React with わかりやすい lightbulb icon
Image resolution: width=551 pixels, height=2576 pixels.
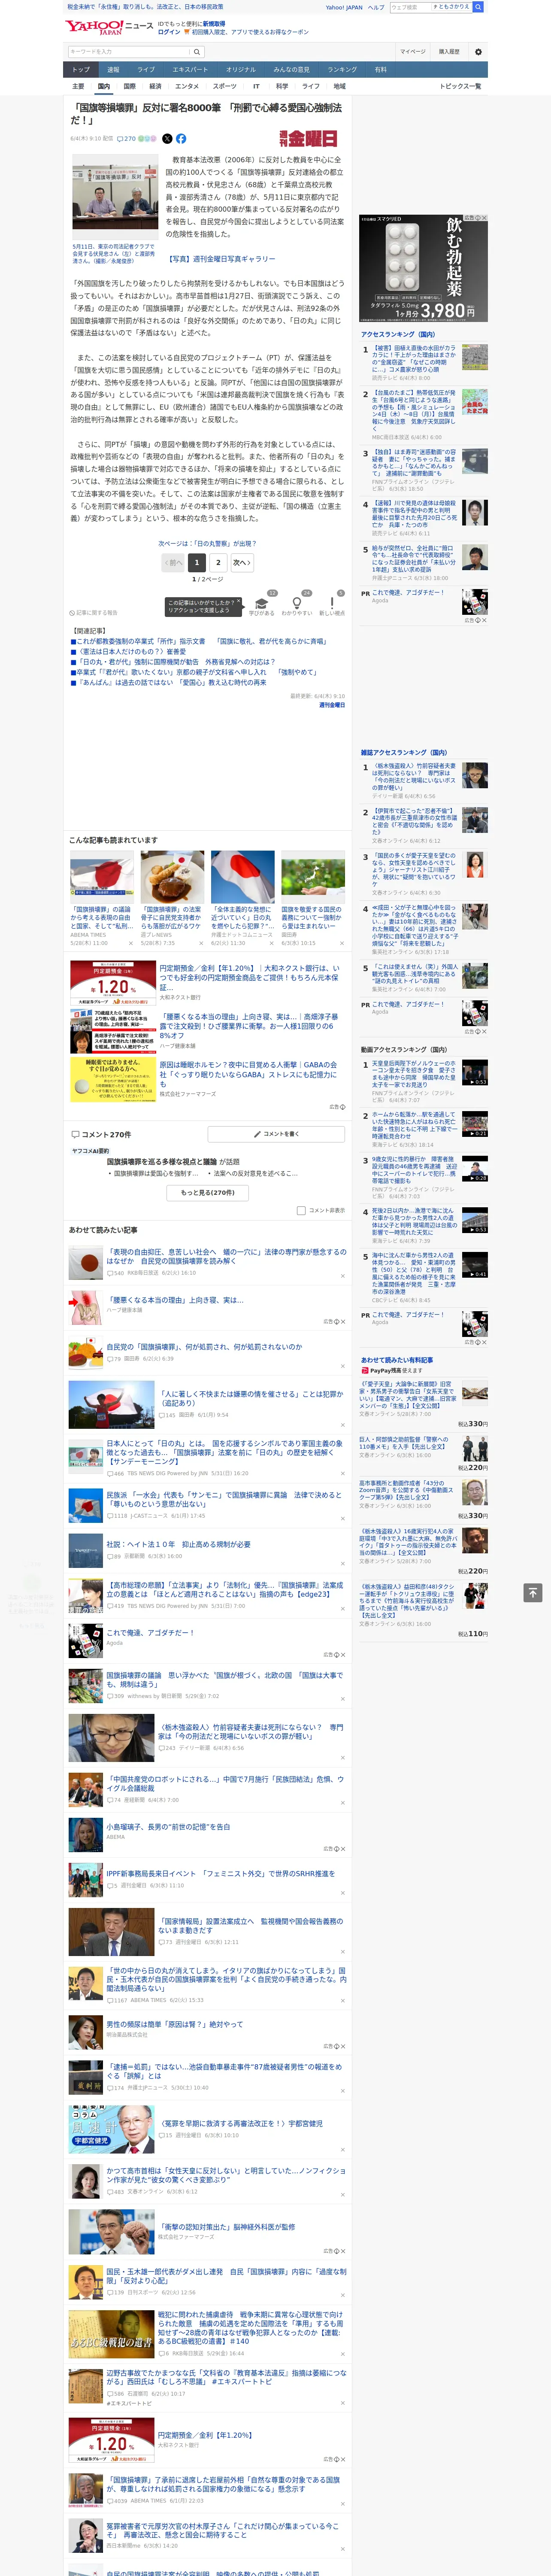click(296, 603)
